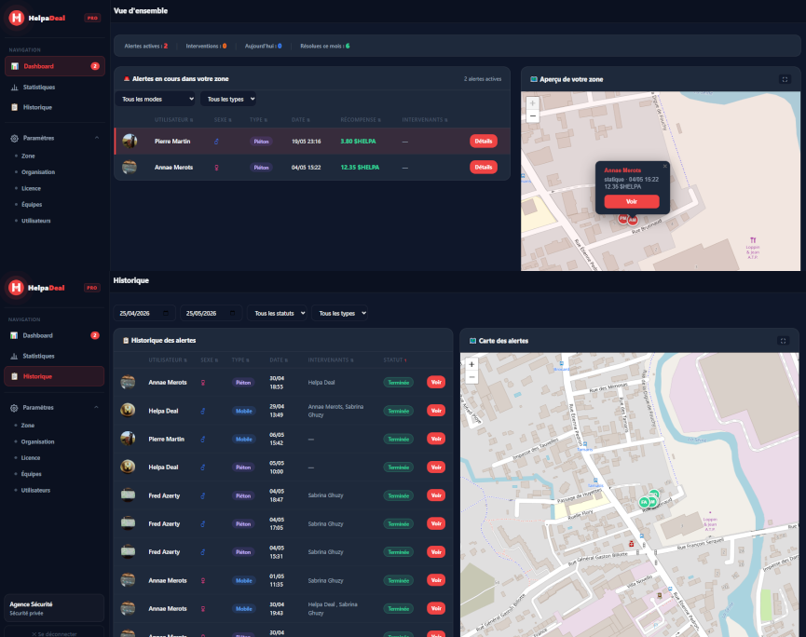The image size is (806, 637).
Task: Open Équipes in the Historique view sidebar
Action: coord(32,474)
